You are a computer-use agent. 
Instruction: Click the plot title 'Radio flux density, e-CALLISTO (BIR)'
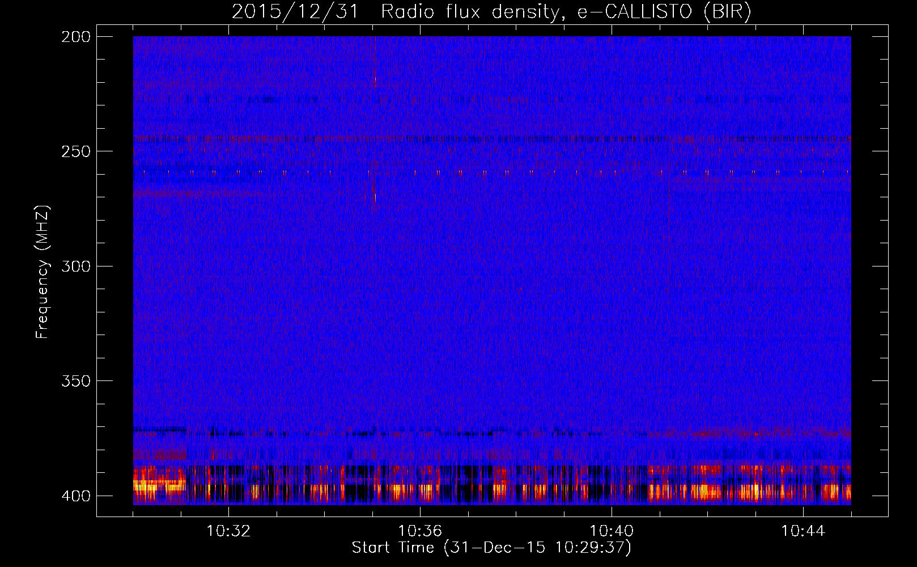click(x=566, y=12)
